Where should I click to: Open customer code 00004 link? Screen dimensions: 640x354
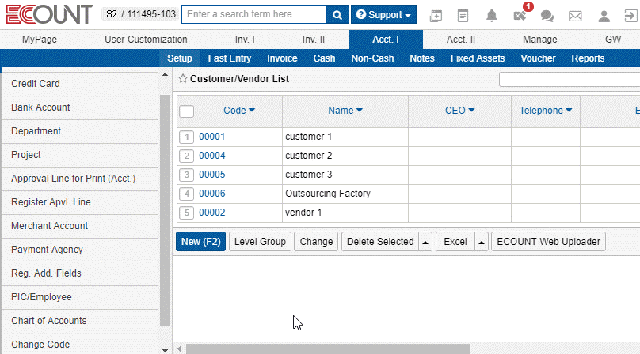[212, 156]
